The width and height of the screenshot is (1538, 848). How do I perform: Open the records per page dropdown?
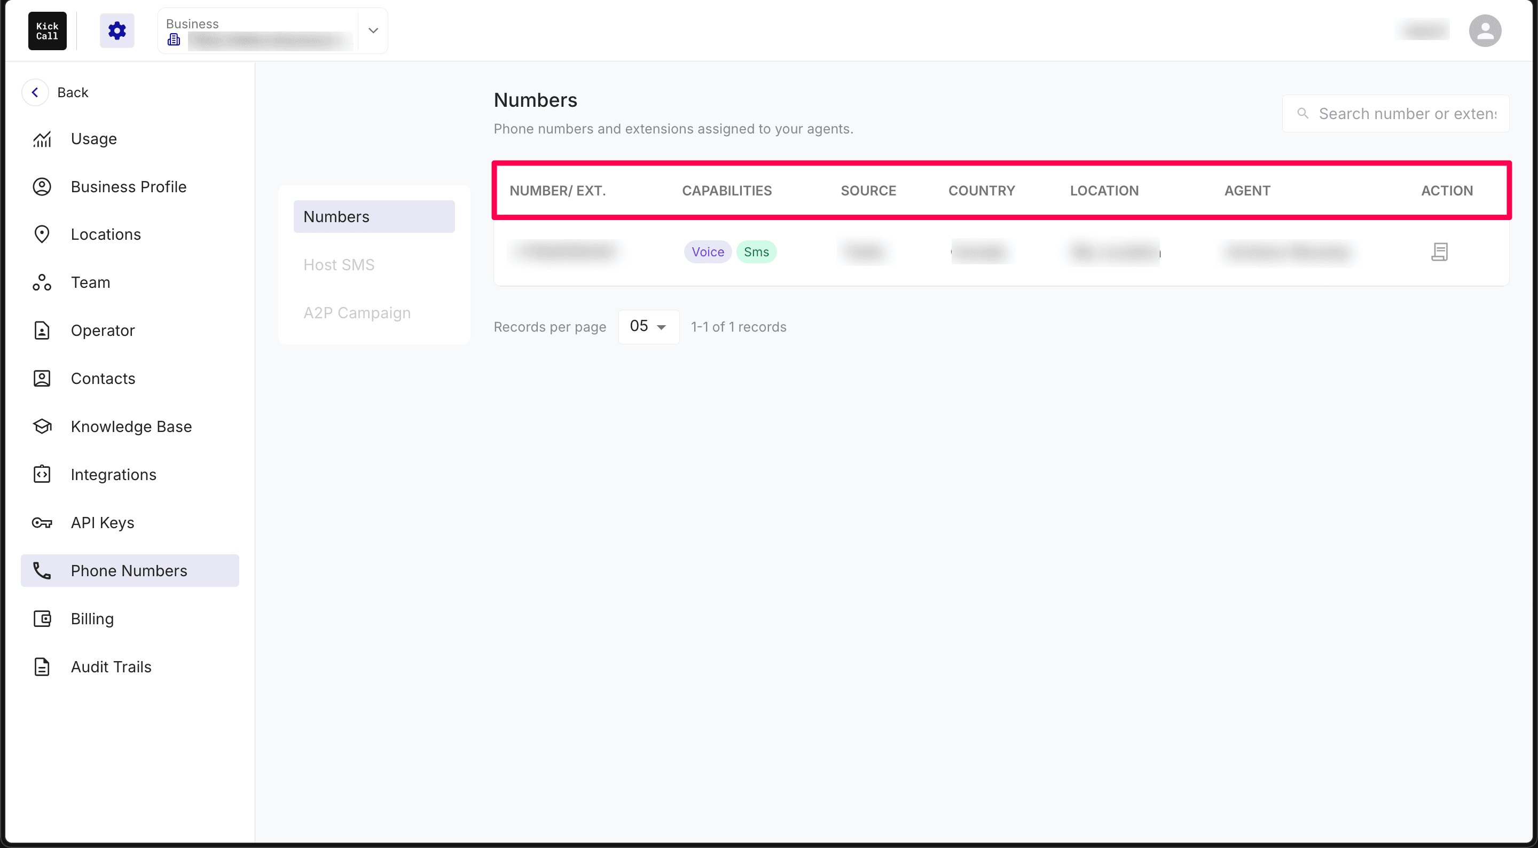click(648, 326)
